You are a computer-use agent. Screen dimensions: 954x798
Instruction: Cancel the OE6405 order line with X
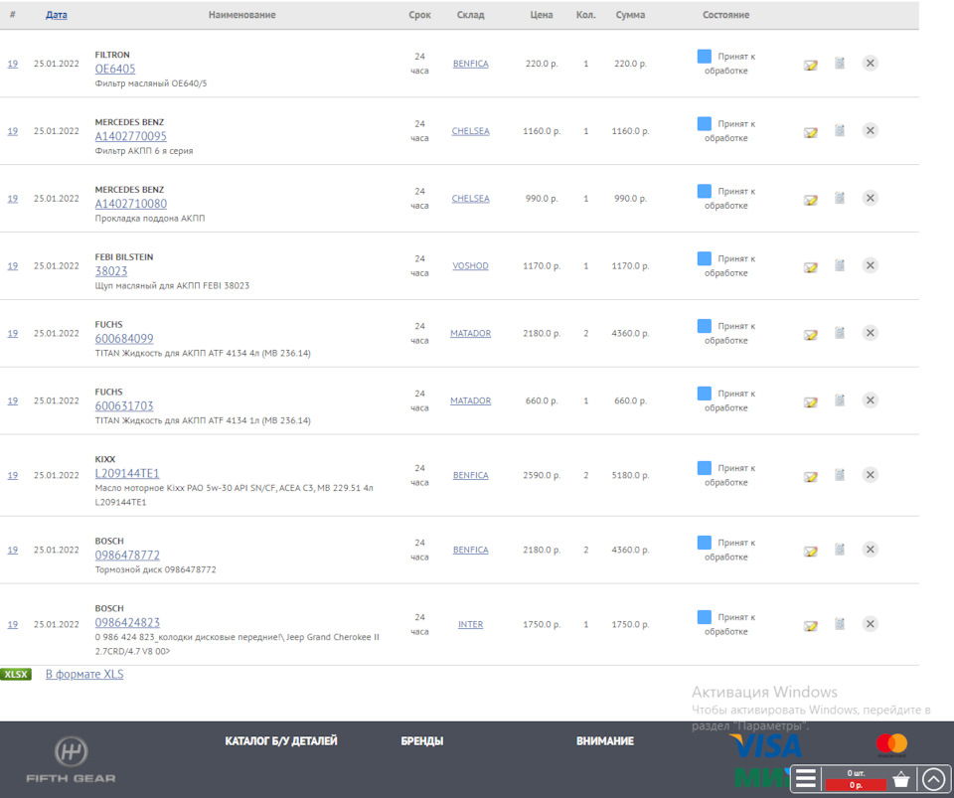pos(871,64)
